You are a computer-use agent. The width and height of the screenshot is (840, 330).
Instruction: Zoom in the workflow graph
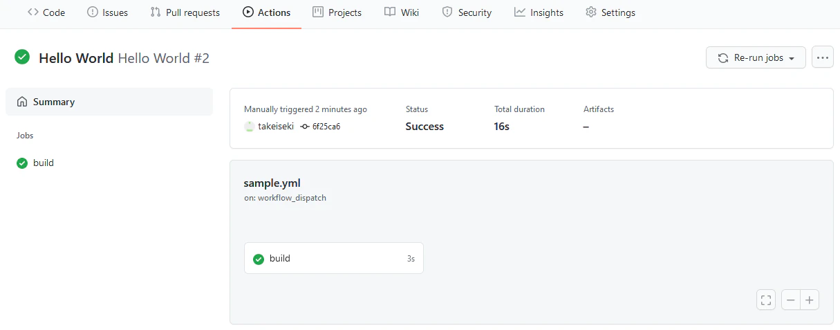(x=810, y=300)
